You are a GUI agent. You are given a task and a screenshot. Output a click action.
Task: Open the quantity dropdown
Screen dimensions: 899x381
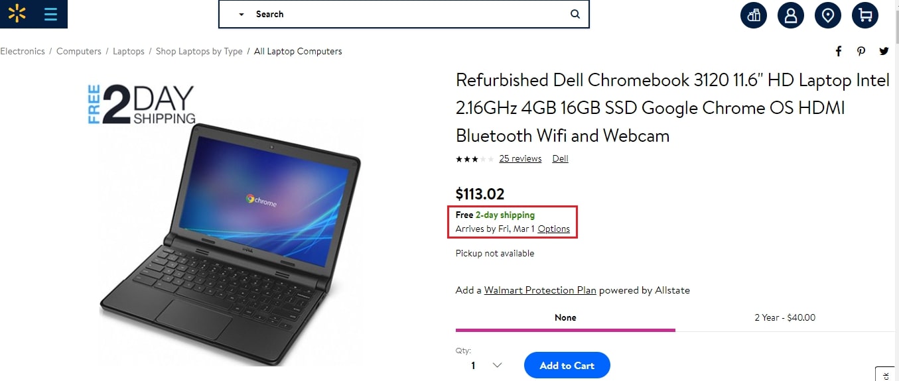486,365
